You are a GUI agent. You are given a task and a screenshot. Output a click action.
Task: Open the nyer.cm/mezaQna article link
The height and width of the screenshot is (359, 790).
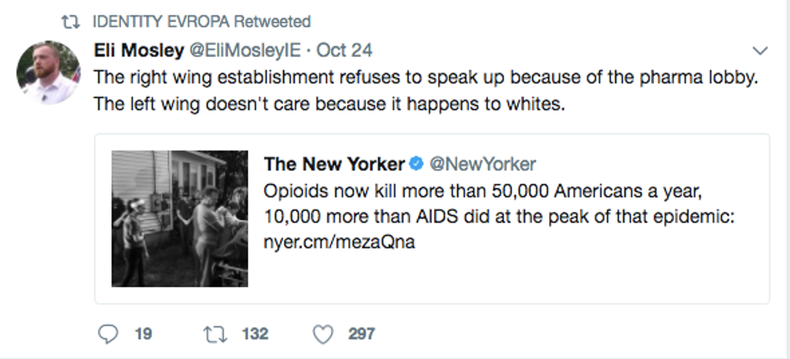point(339,242)
